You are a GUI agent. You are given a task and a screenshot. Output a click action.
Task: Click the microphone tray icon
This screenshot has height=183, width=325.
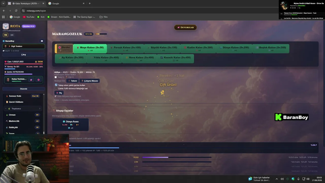click(x=298, y=179)
